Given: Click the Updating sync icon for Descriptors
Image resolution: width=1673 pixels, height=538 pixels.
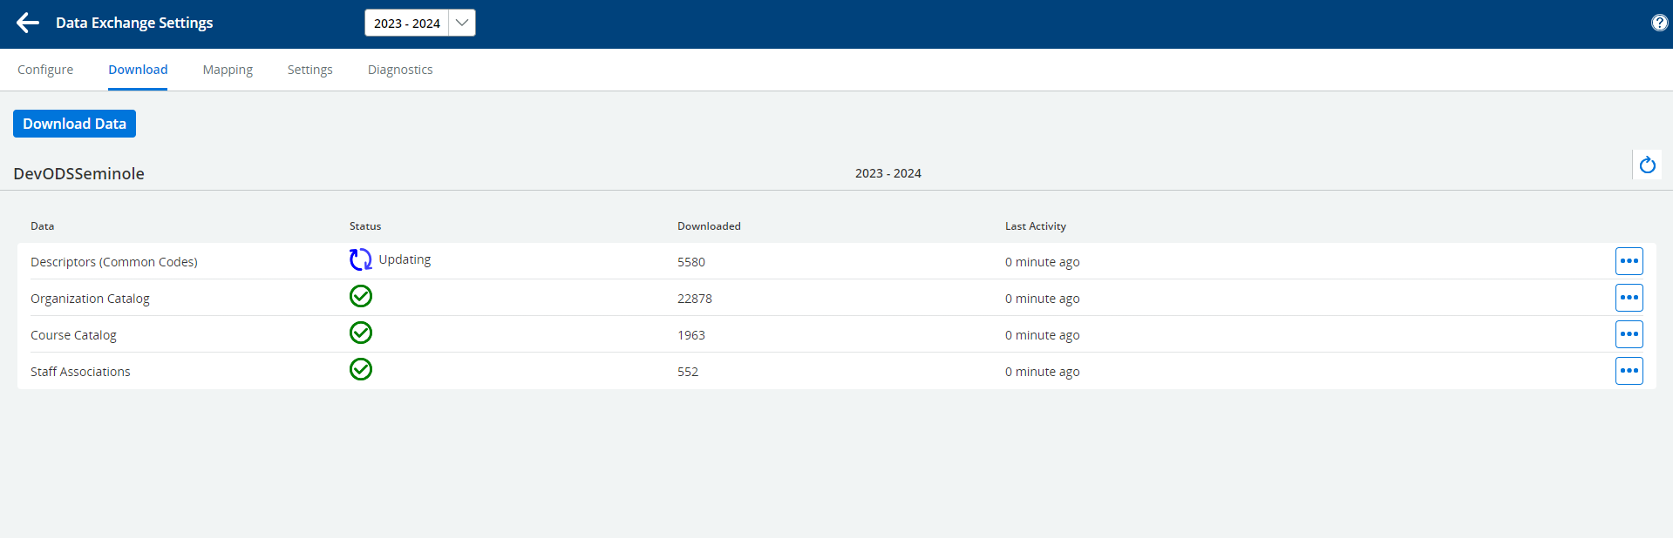Looking at the screenshot, I should tap(360, 259).
